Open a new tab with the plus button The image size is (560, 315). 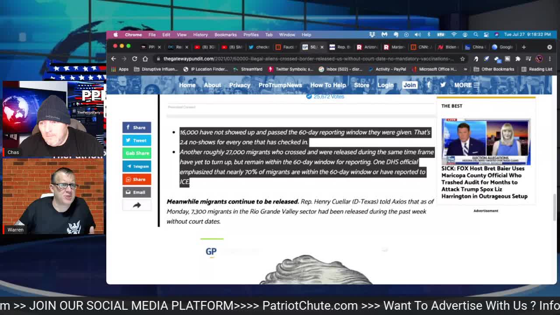[x=524, y=47]
